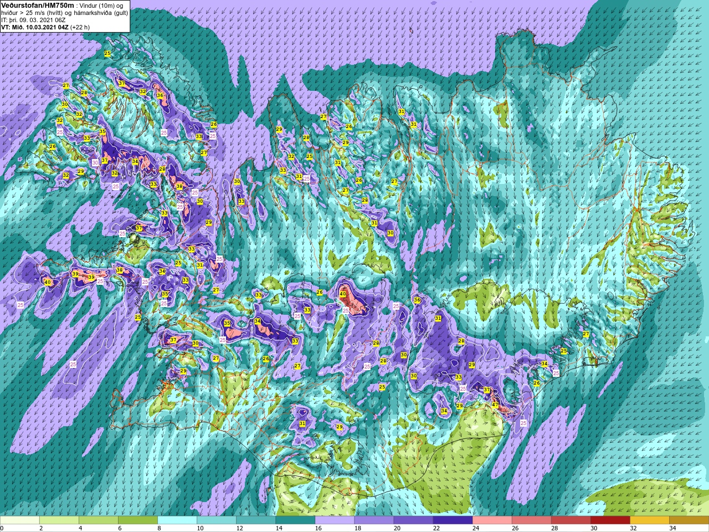Choose the 28–30 m/s red legend swatch
Viewport: 709px width, 532px height.
(571, 520)
